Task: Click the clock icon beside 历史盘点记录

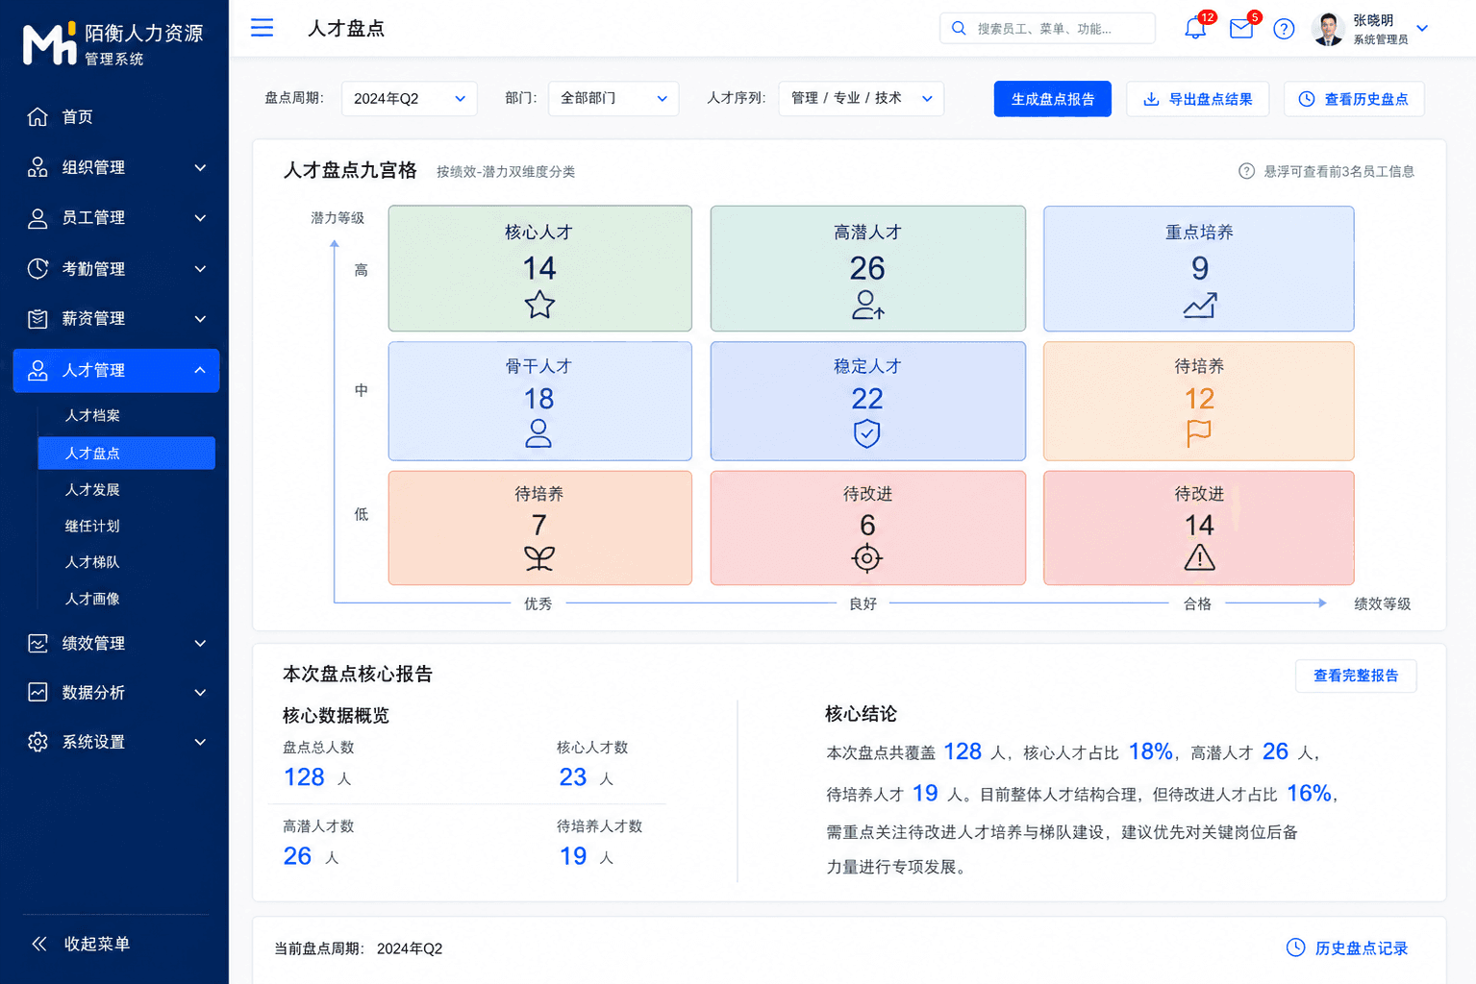Action: tap(1296, 947)
